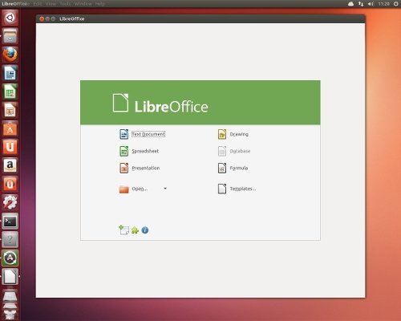This screenshot has width=401, height=321.
Task: Create a new Text Document
Action: 142,134
